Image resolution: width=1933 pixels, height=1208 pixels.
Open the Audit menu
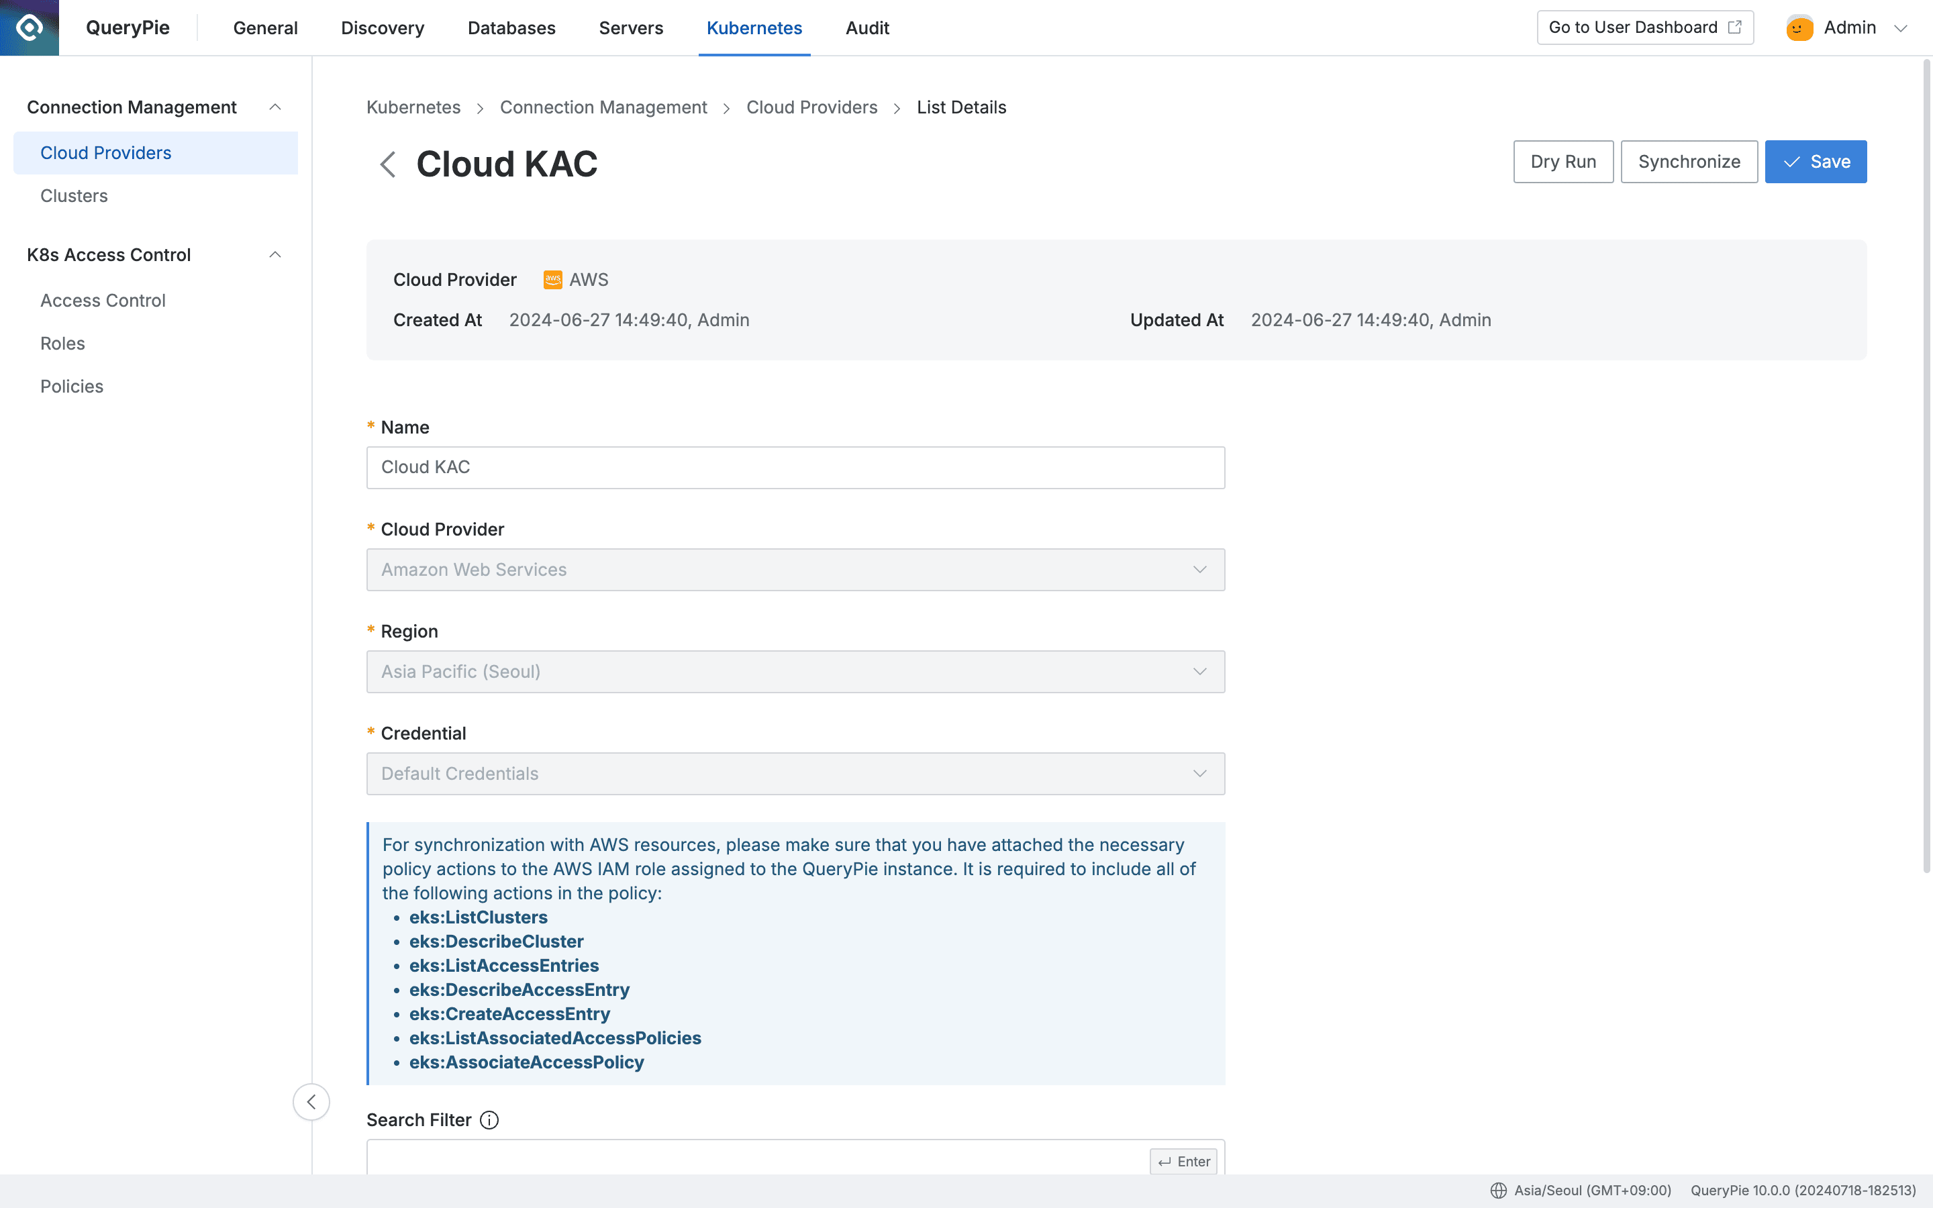[866, 27]
